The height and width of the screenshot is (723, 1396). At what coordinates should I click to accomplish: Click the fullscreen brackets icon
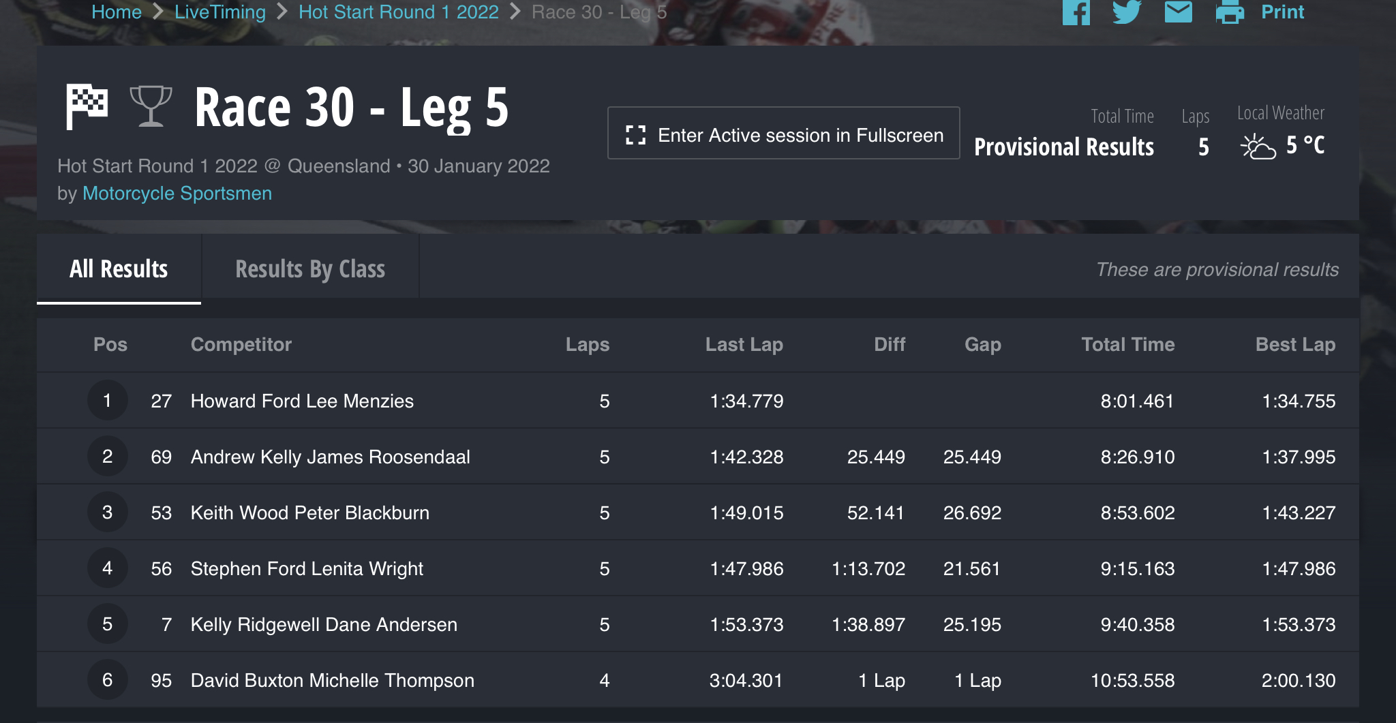pyautogui.click(x=635, y=135)
